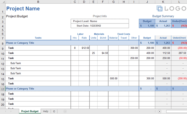The height and width of the screenshot is (114, 187).
Task: Click the LOGO placeholder image
Action: (x=171, y=9)
